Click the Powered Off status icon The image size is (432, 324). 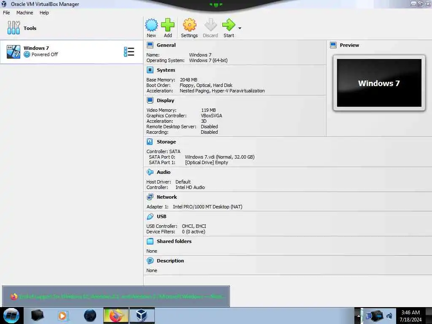[x=27, y=54]
